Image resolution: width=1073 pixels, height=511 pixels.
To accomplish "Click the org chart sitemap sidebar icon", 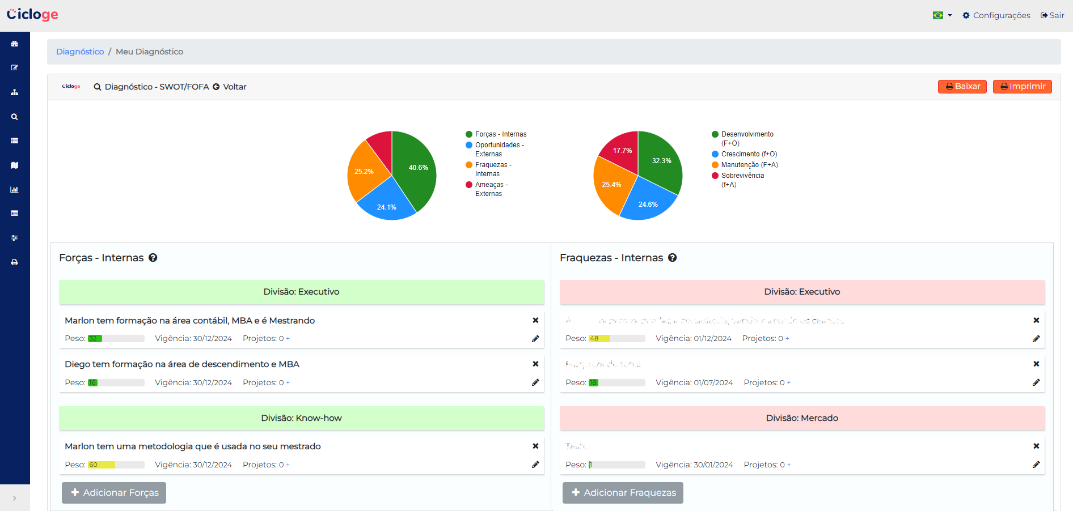I will click(x=15, y=92).
